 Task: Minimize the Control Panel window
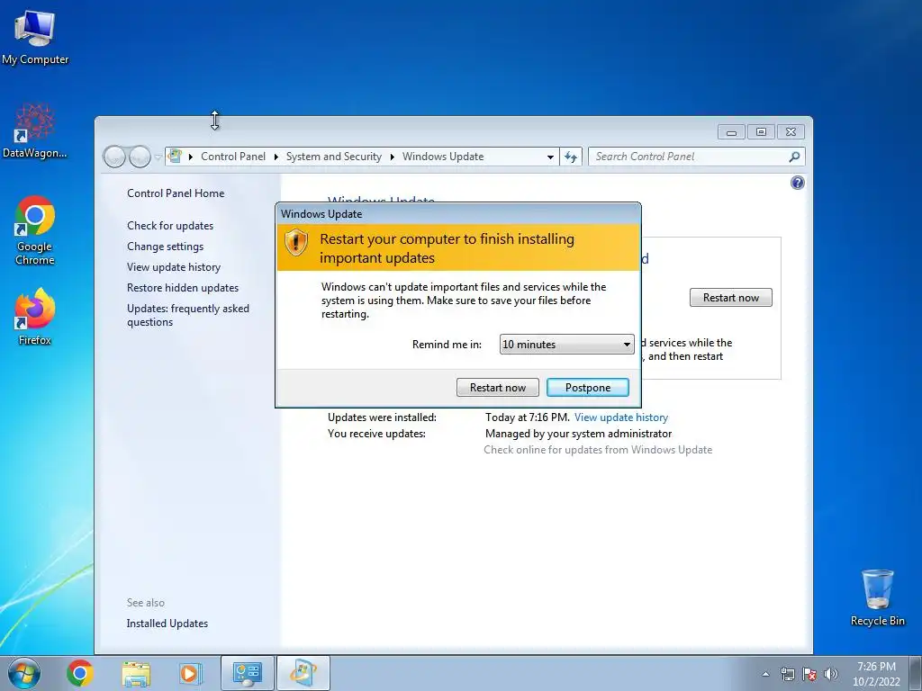click(x=731, y=132)
